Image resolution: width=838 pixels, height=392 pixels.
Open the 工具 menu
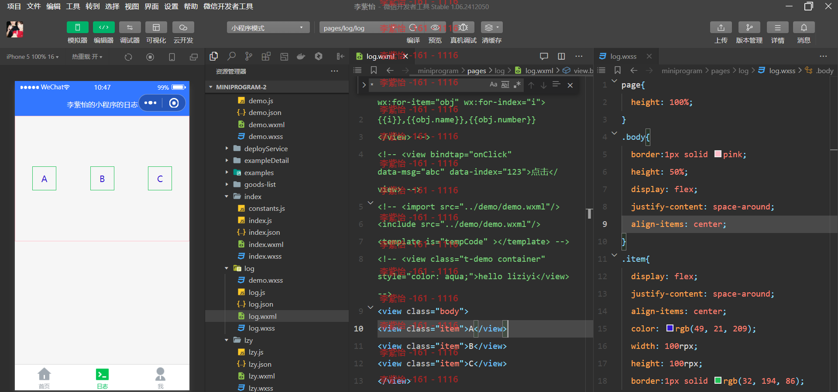click(x=73, y=7)
